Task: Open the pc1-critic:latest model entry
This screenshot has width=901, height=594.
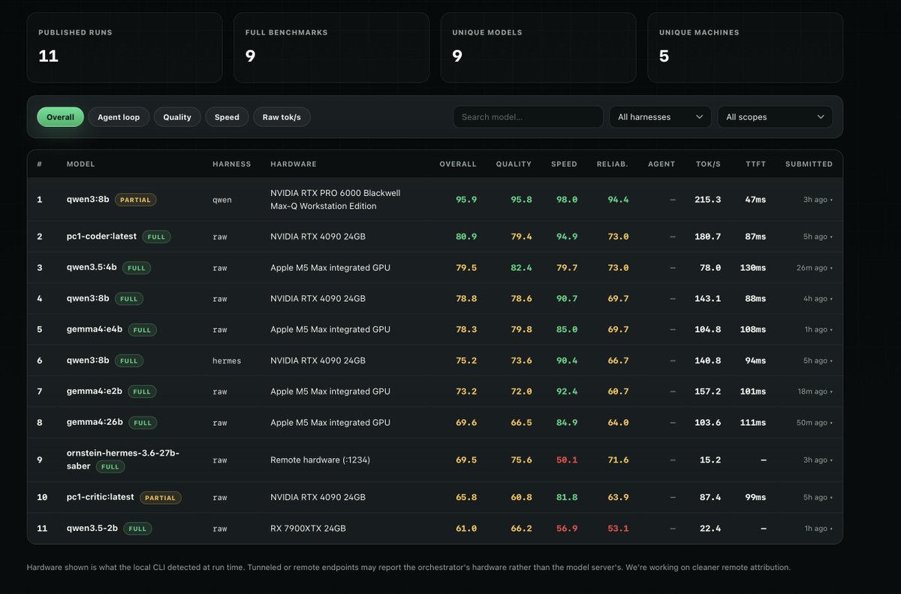Action: pos(100,497)
